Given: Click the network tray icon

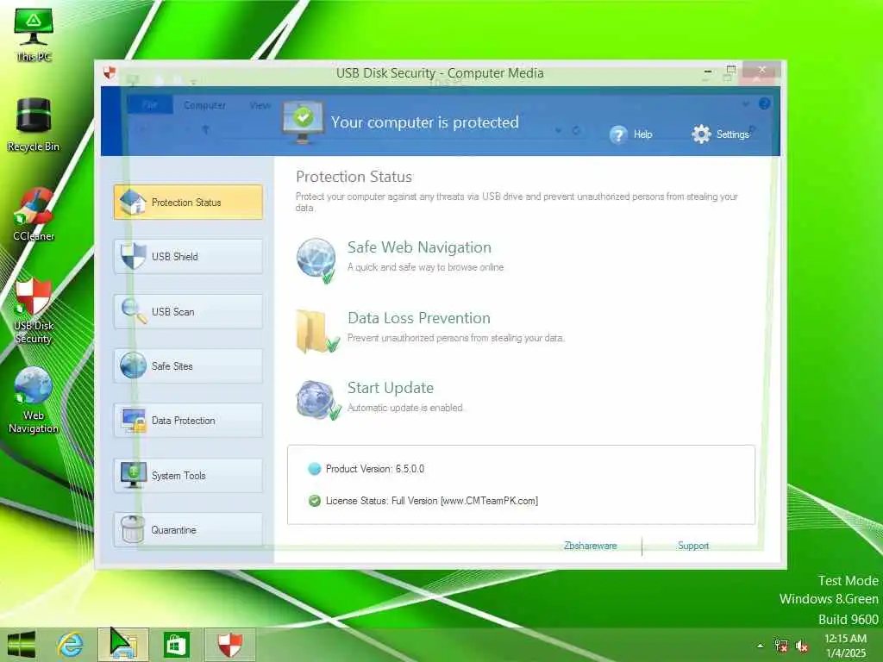Looking at the screenshot, I should (x=781, y=646).
